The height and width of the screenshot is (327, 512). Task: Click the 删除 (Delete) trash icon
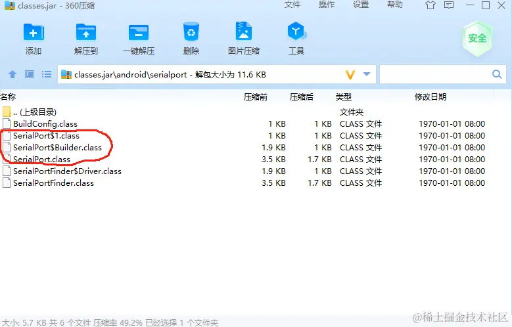pos(191,32)
